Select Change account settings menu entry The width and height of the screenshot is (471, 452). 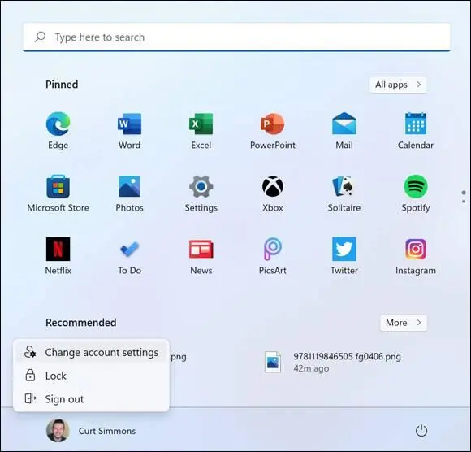click(91, 352)
